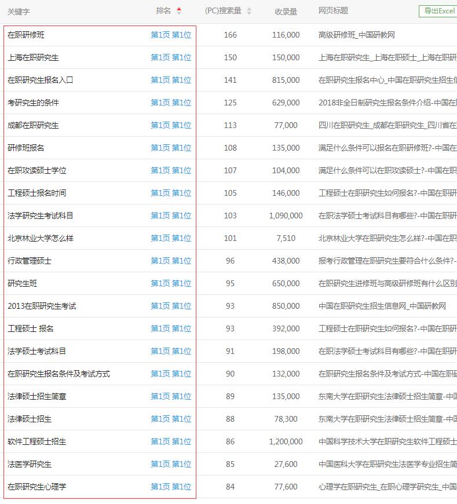Select the 关键字 column header
The image size is (457, 504).
[x=19, y=11]
